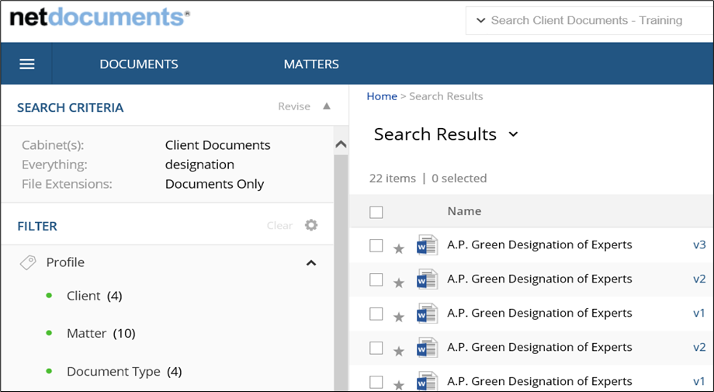Image resolution: width=714 pixels, height=392 pixels.
Task: Select checkbox of the third result row
Action: pos(376,314)
